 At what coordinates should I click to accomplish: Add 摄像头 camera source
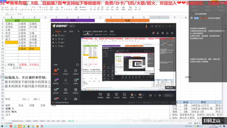point(108,96)
